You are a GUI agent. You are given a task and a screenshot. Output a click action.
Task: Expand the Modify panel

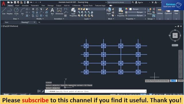tap(40, 19)
